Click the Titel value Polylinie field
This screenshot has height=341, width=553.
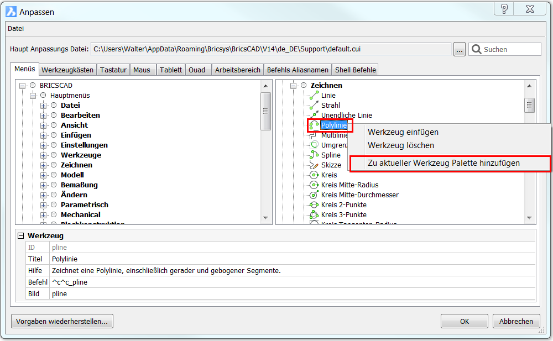click(x=293, y=259)
